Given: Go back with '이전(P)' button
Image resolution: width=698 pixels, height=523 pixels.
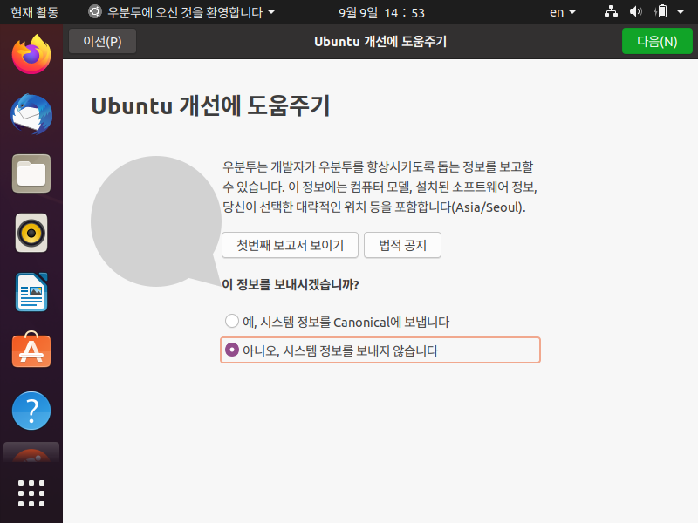Looking at the screenshot, I should [102, 41].
